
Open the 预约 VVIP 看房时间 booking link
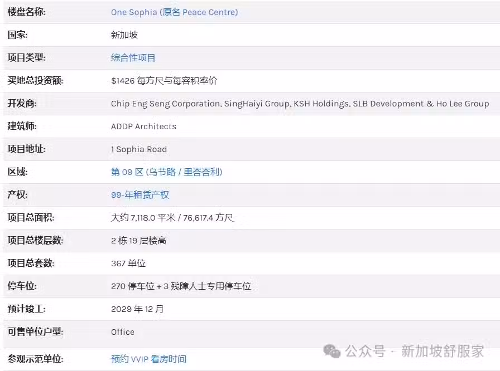click(148, 359)
